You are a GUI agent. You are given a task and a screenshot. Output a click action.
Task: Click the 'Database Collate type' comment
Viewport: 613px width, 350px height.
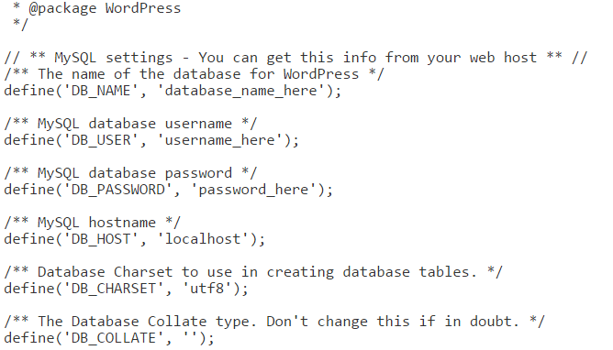274,322
